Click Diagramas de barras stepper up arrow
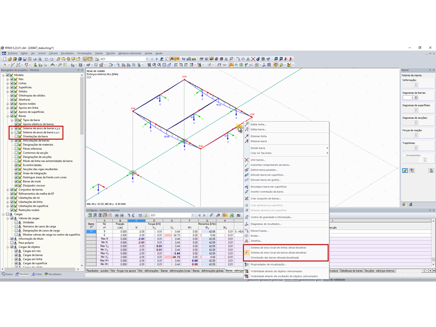Screen dimensions: 436x327 [x=416, y=96]
